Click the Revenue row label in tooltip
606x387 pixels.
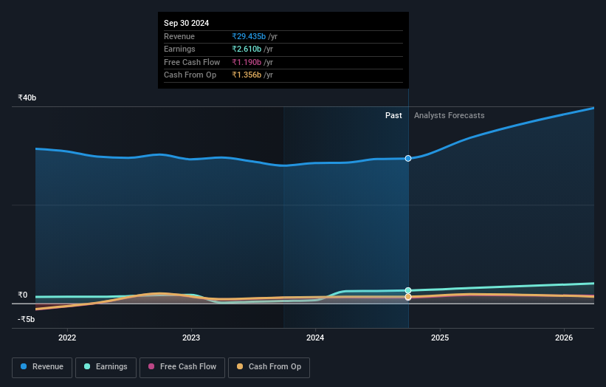point(179,36)
